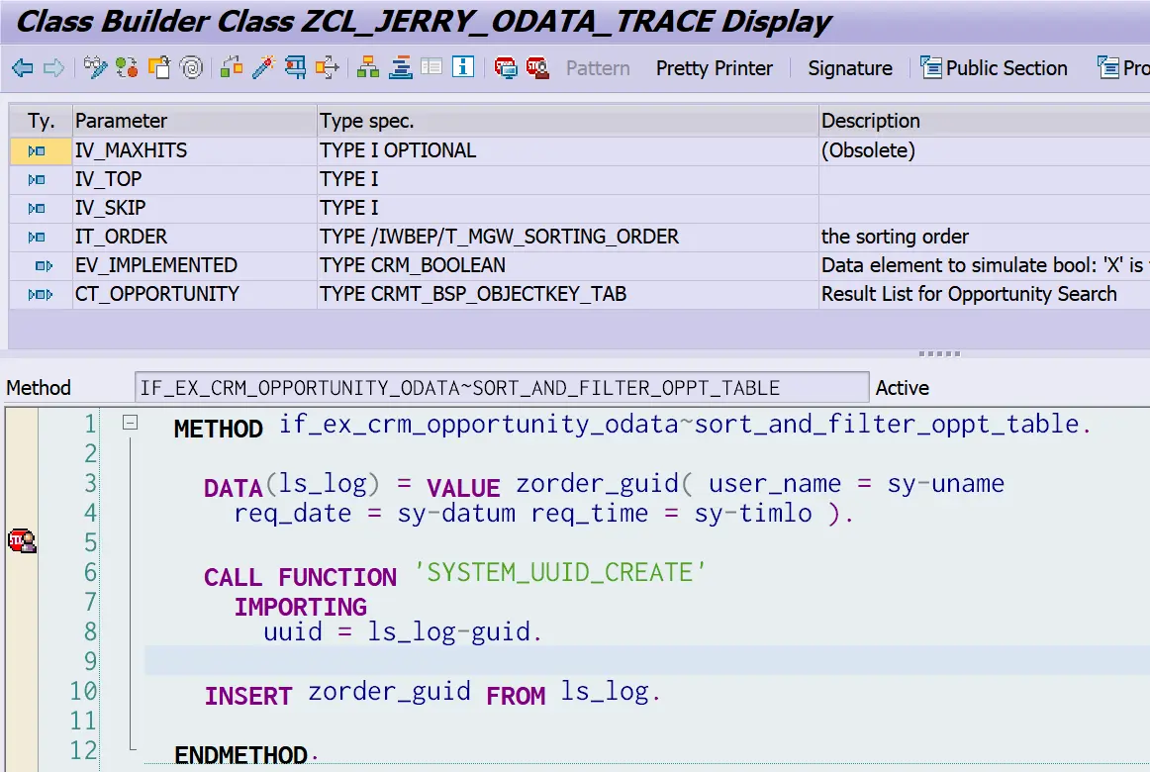This screenshot has width=1150, height=772.
Task: Open the Other Object icon
Action: tap(159, 67)
